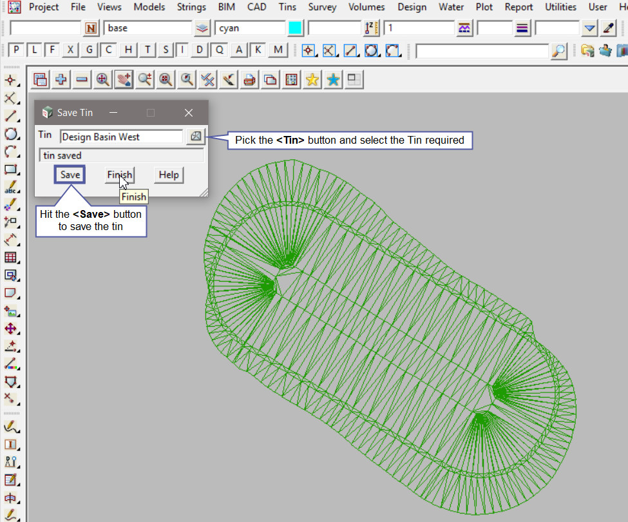Open the blue down-arrow dropdown in top toolbar
The image size is (628, 522).
pos(589,28)
